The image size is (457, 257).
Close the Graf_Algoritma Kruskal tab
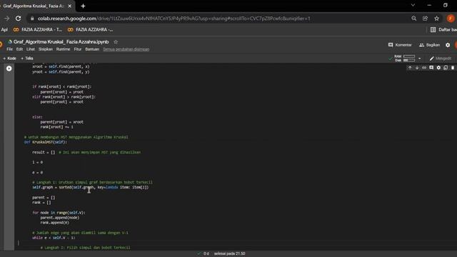[x=70, y=6]
